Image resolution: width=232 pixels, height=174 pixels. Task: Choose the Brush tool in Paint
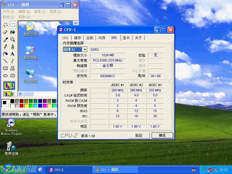coord(13,47)
